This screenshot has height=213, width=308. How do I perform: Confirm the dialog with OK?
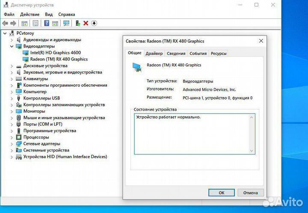(222, 193)
